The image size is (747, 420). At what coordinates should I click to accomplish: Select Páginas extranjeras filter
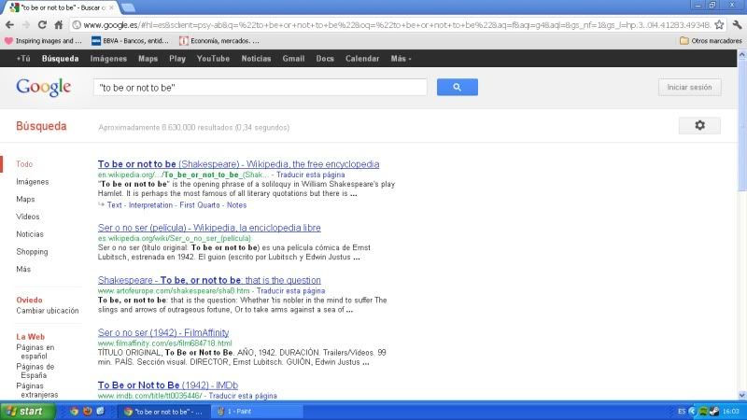(37, 390)
